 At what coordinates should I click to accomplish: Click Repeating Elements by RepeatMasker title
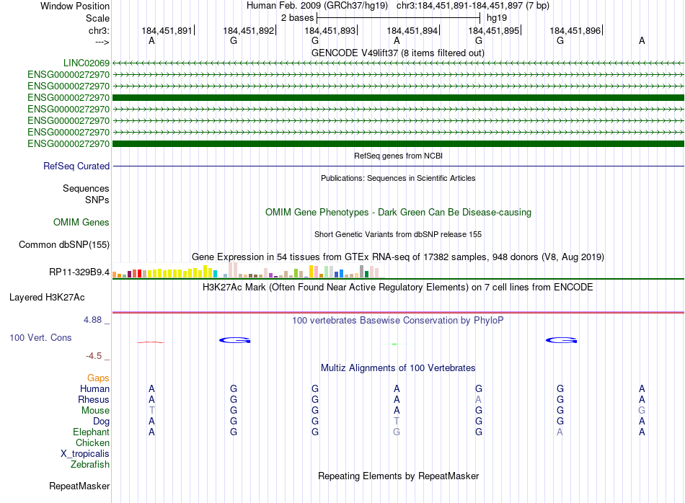tap(398, 476)
